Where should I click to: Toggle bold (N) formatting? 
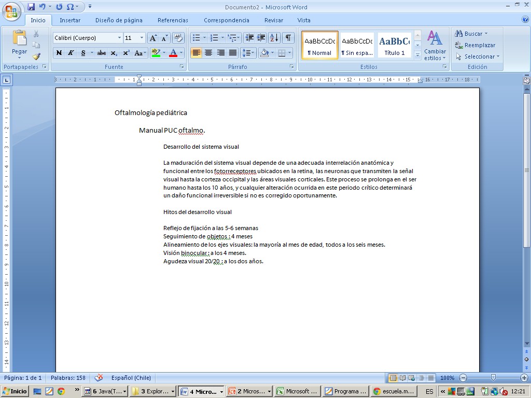tap(59, 53)
